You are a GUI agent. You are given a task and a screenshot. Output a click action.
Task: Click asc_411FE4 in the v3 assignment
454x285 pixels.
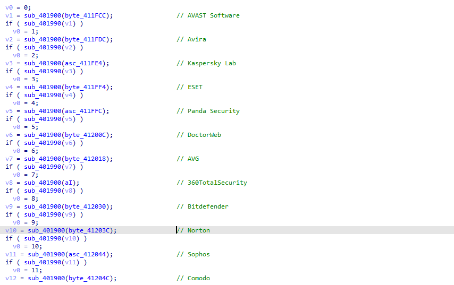(83, 63)
